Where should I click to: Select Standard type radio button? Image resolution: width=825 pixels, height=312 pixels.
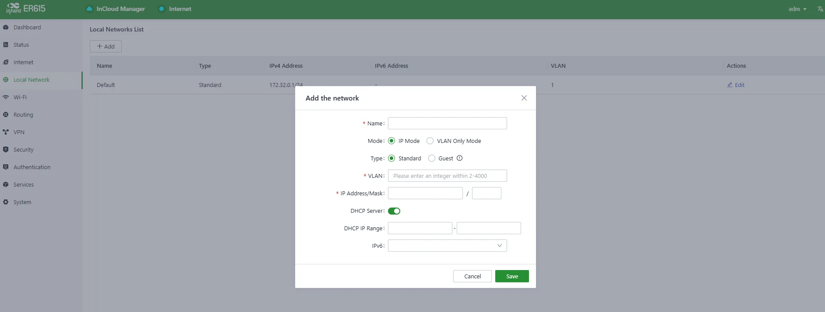(x=391, y=158)
